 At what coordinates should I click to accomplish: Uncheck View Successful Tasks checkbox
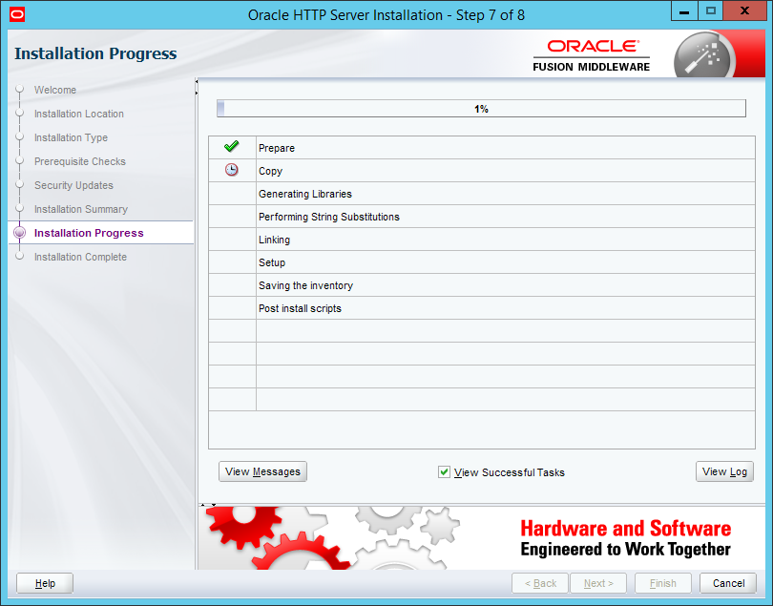pos(444,472)
